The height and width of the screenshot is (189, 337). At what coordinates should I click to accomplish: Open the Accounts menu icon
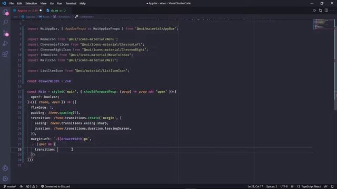(x=5, y=168)
